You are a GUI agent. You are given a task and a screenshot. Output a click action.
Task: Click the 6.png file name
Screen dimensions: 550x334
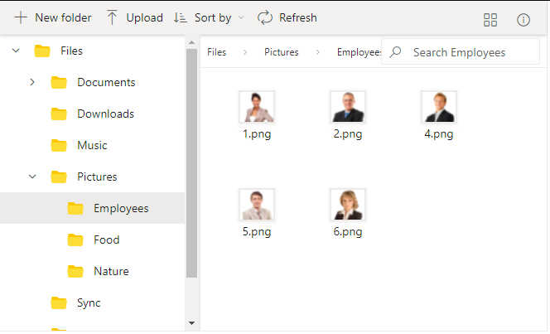coord(348,232)
